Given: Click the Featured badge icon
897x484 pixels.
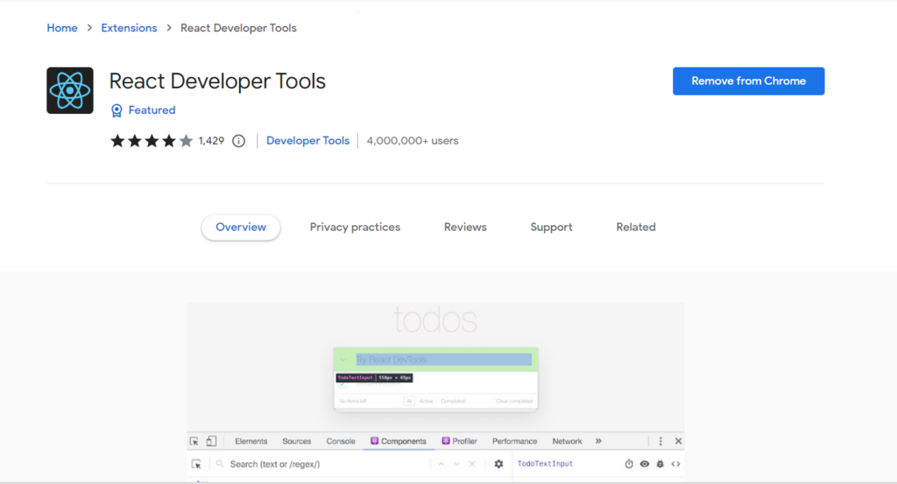Looking at the screenshot, I should coord(117,110).
